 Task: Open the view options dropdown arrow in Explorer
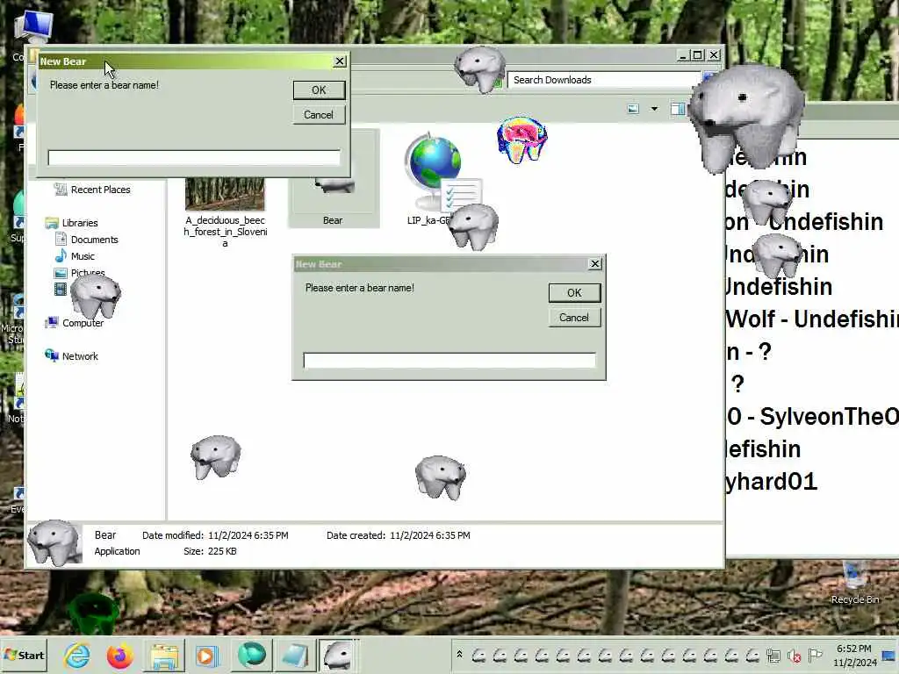pyautogui.click(x=654, y=109)
